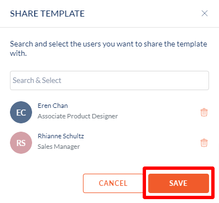
Task: Click the instruction text about sharing users
Action: pos(108,49)
